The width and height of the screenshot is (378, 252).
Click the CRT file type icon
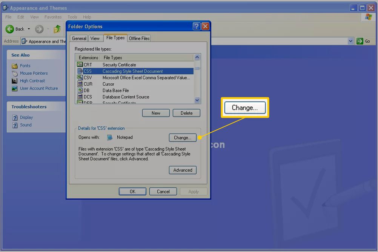[80, 65]
